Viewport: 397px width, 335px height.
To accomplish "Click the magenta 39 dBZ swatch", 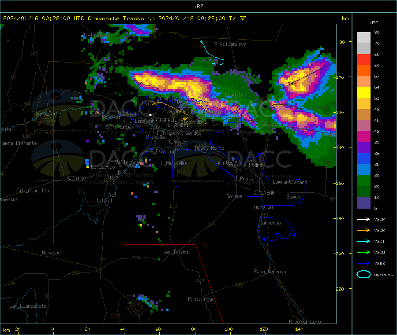I will click(x=363, y=136).
